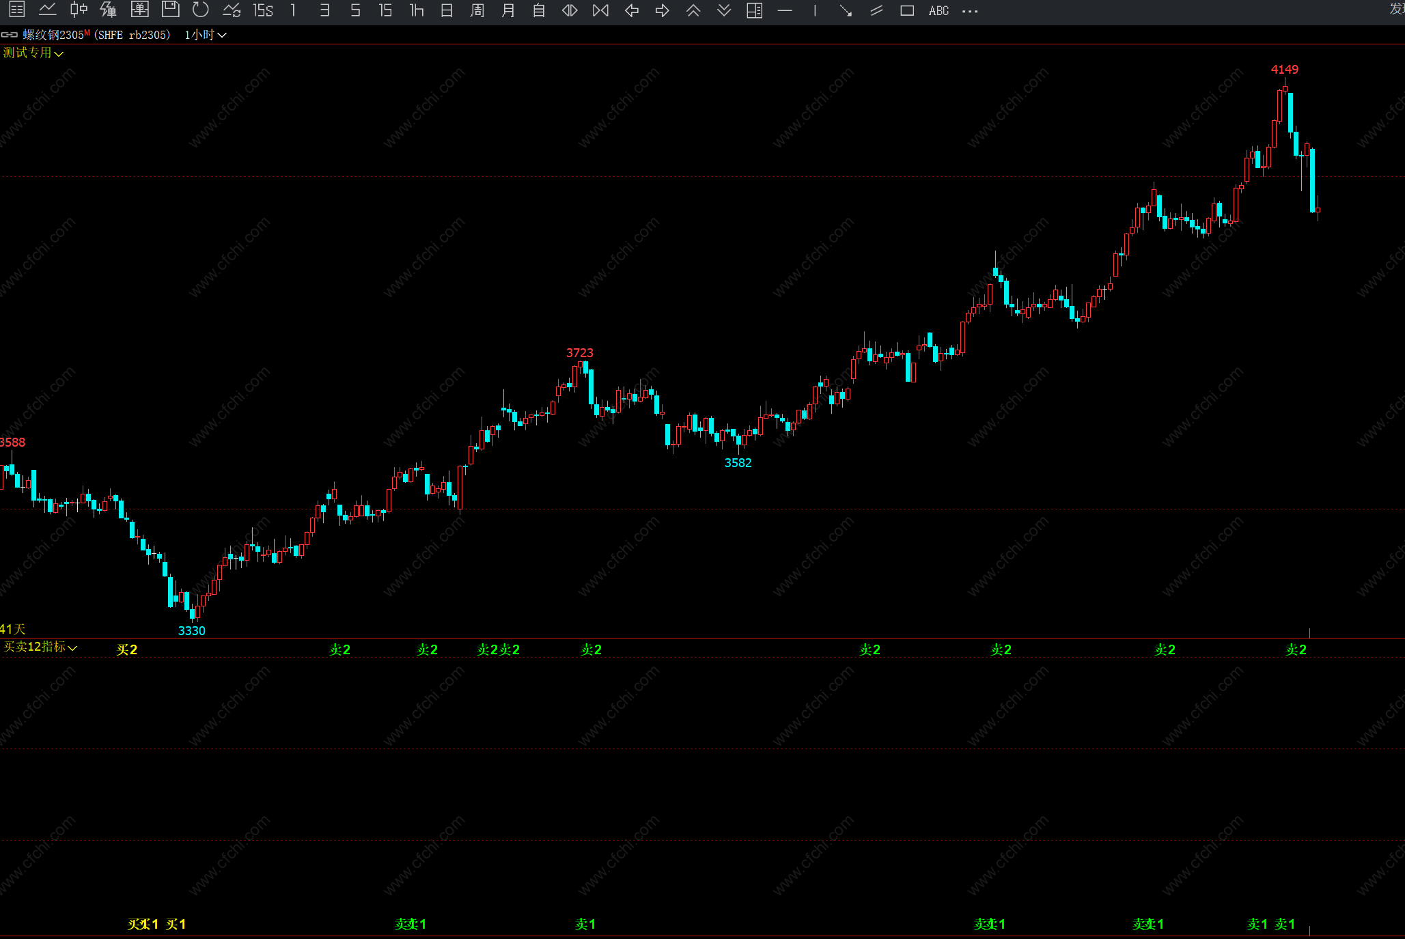Screen dimensions: 1405x939
Task: Select the ABC text annotation tool
Action: (938, 10)
